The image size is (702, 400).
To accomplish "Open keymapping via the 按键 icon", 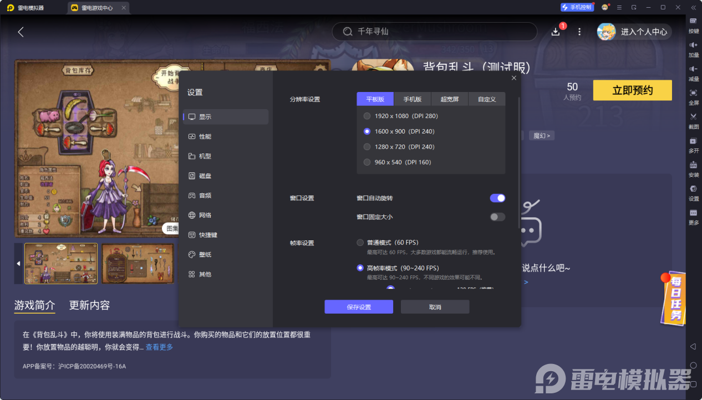I will [x=693, y=23].
